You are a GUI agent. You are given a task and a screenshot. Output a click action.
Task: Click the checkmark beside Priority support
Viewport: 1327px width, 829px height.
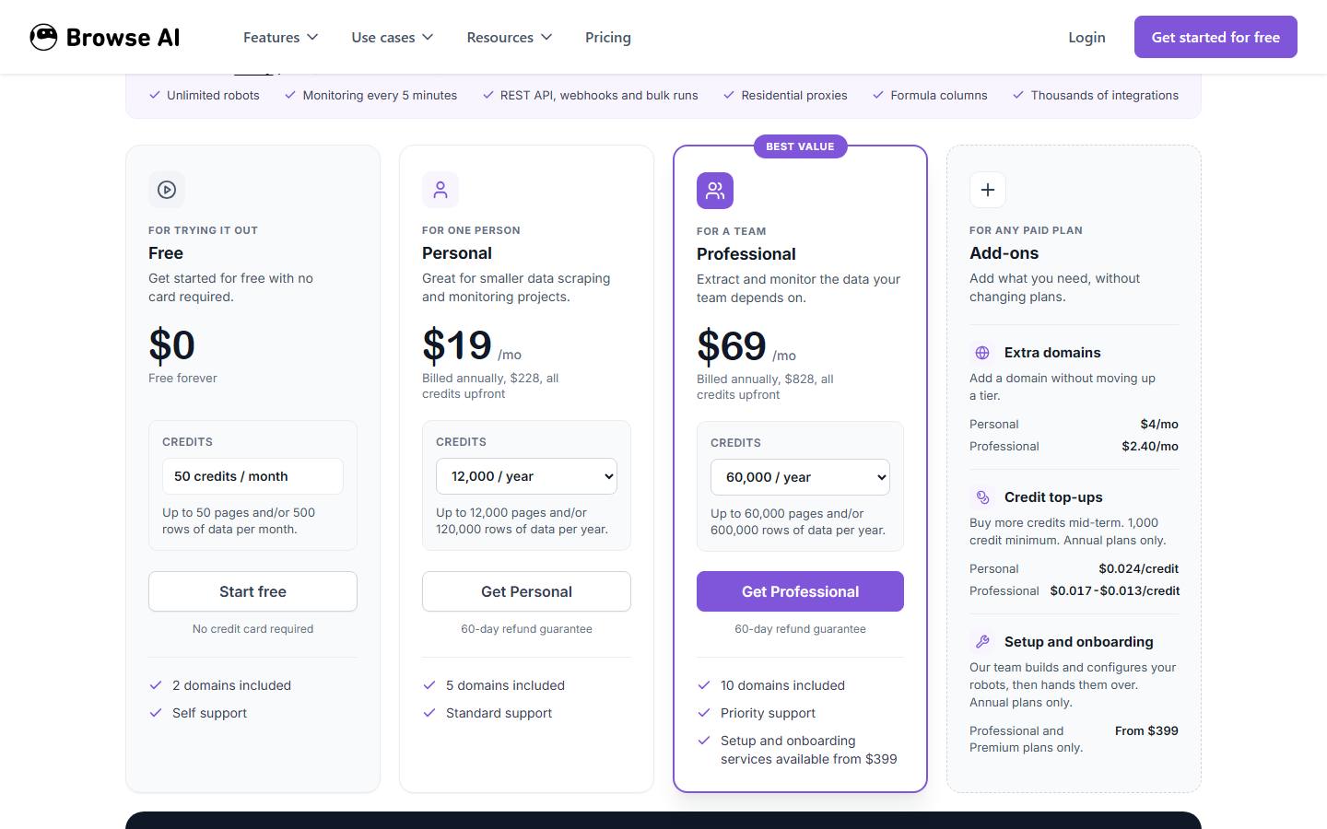tap(704, 713)
